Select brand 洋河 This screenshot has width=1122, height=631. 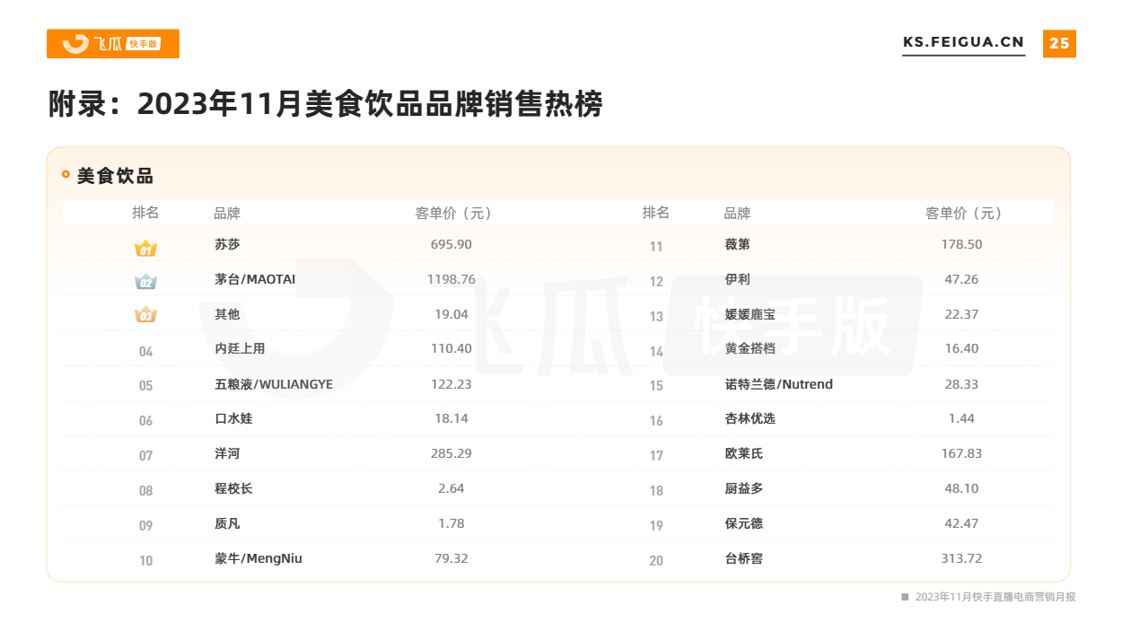click(227, 453)
